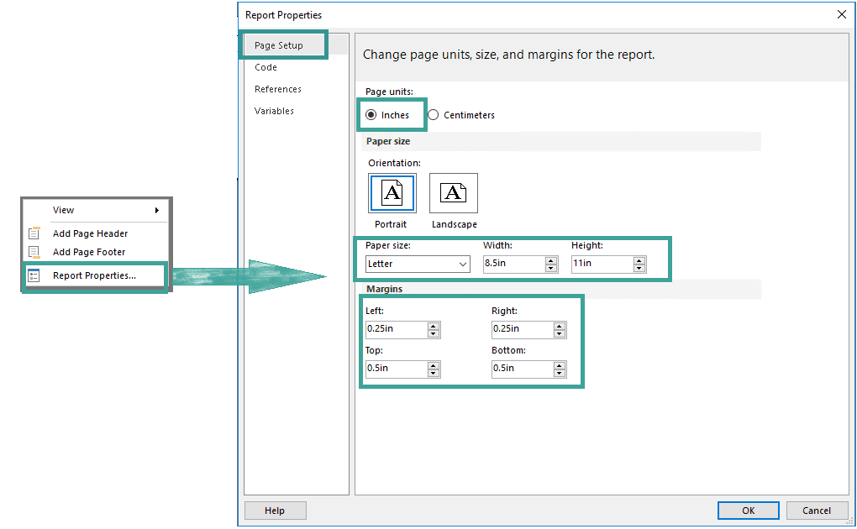The width and height of the screenshot is (857, 529).
Task: Click the Help button
Action: pyautogui.click(x=275, y=511)
